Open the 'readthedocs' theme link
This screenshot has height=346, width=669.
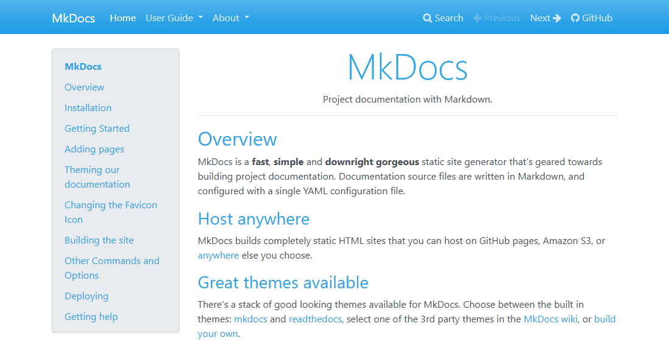click(x=315, y=319)
